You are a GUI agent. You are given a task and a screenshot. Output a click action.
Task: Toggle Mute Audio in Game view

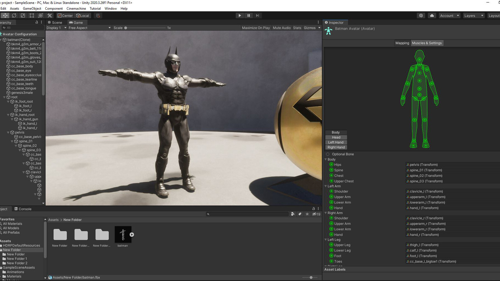(x=282, y=28)
